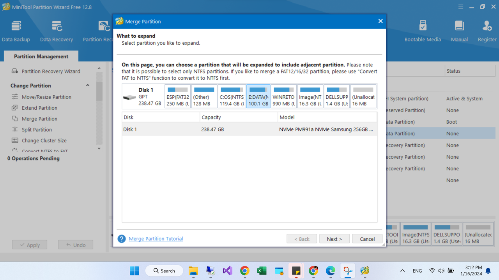Viewport: 499px width, 280px height.
Task: Show hidden tray icons chevron
Action: [x=402, y=271]
